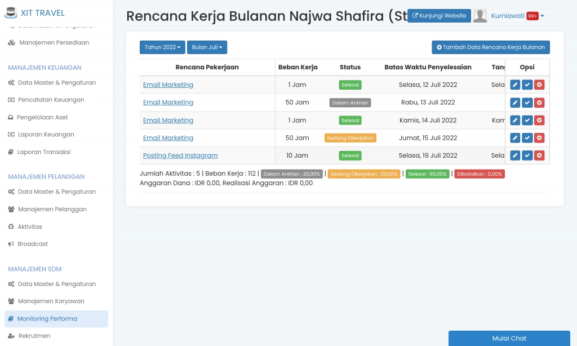Viewport: 577px width, 346px height.
Task: Open the Tahun 2022 dropdown
Action: [x=162, y=47]
